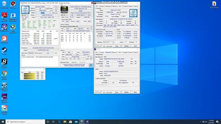Viewport: 221px width, 124px height.
Task: Switch to HWiNFO via its taskbar icon
Action: click(x=82, y=122)
